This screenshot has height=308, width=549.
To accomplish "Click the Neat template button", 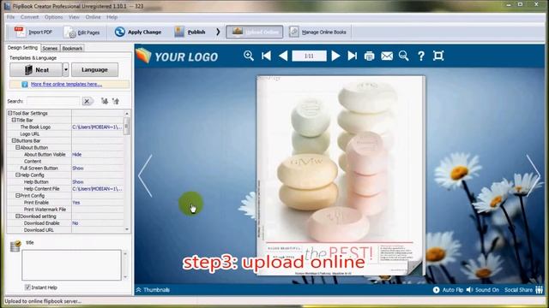I will [x=36, y=70].
